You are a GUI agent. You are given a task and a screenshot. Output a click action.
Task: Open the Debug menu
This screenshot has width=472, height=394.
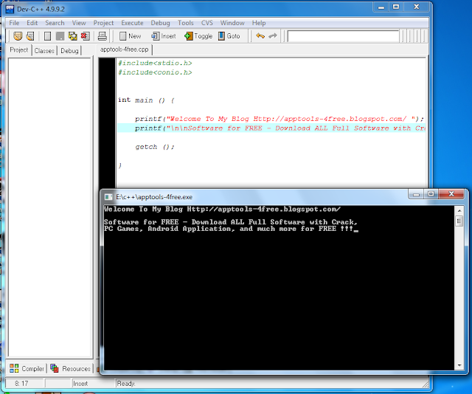pyautogui.click(x=160, y=23)
